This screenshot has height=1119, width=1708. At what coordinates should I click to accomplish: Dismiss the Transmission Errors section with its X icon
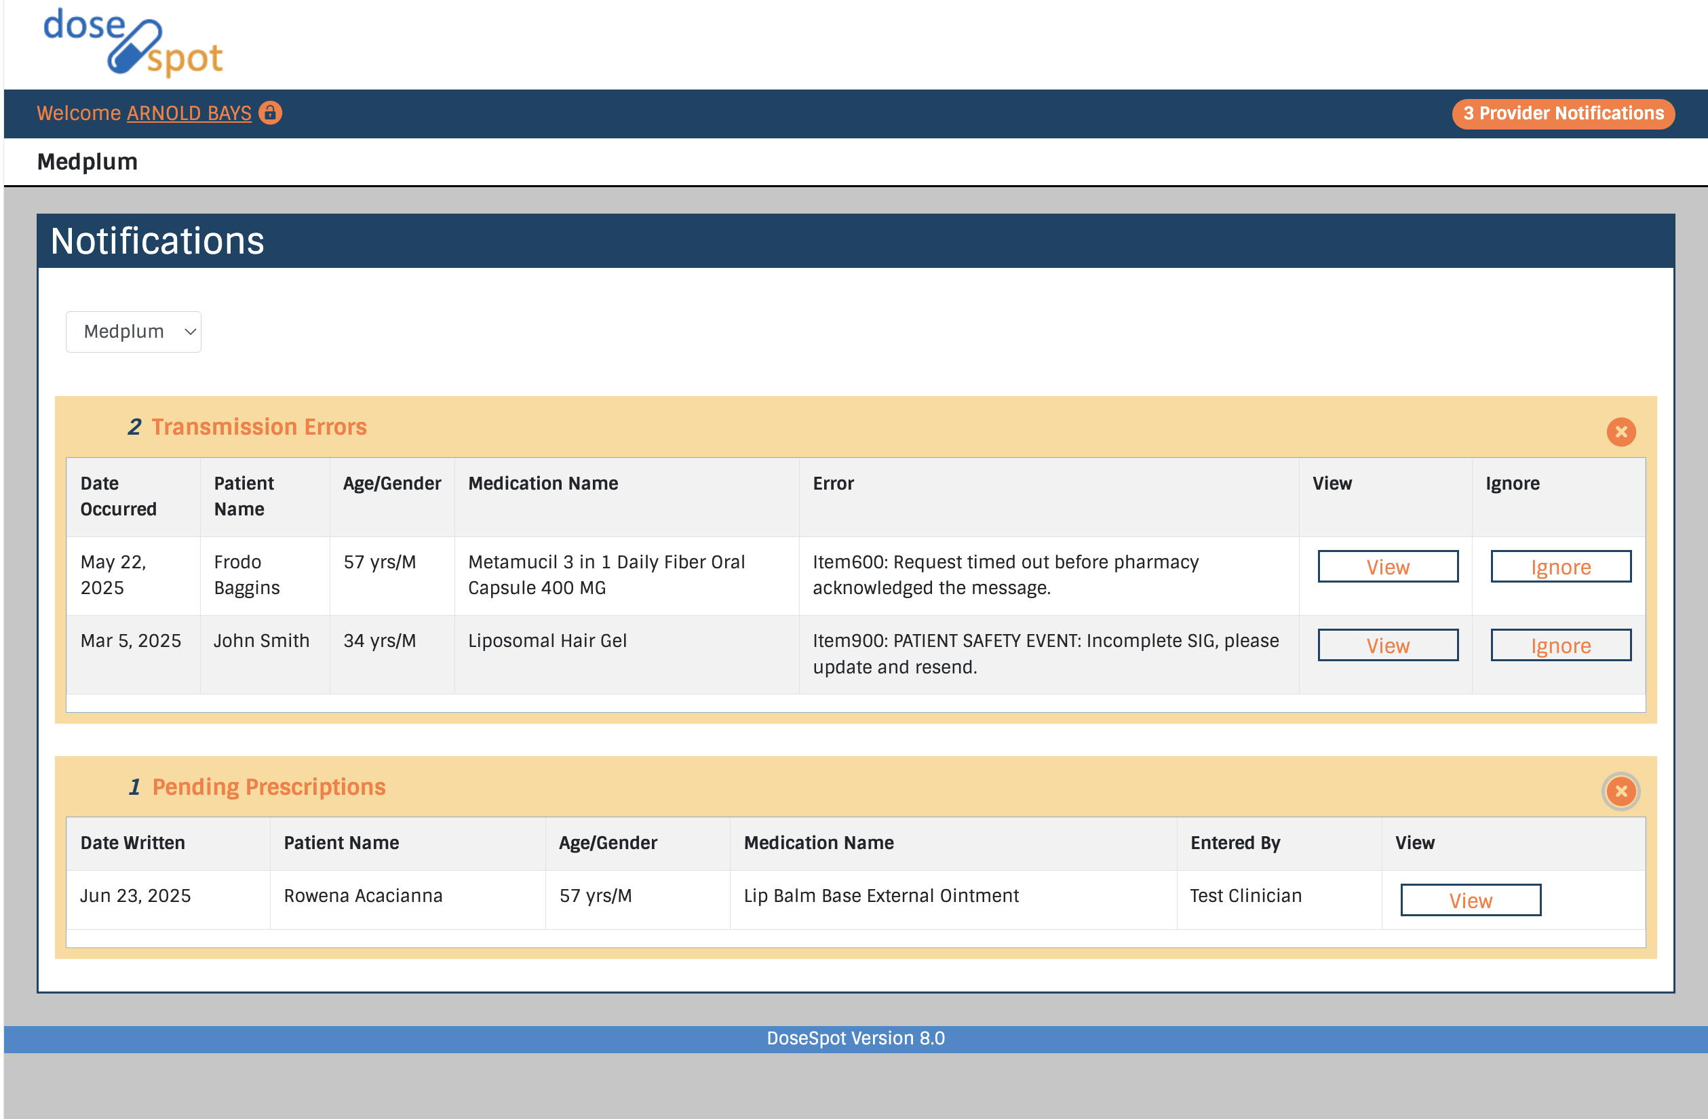tap(1621, 432)
